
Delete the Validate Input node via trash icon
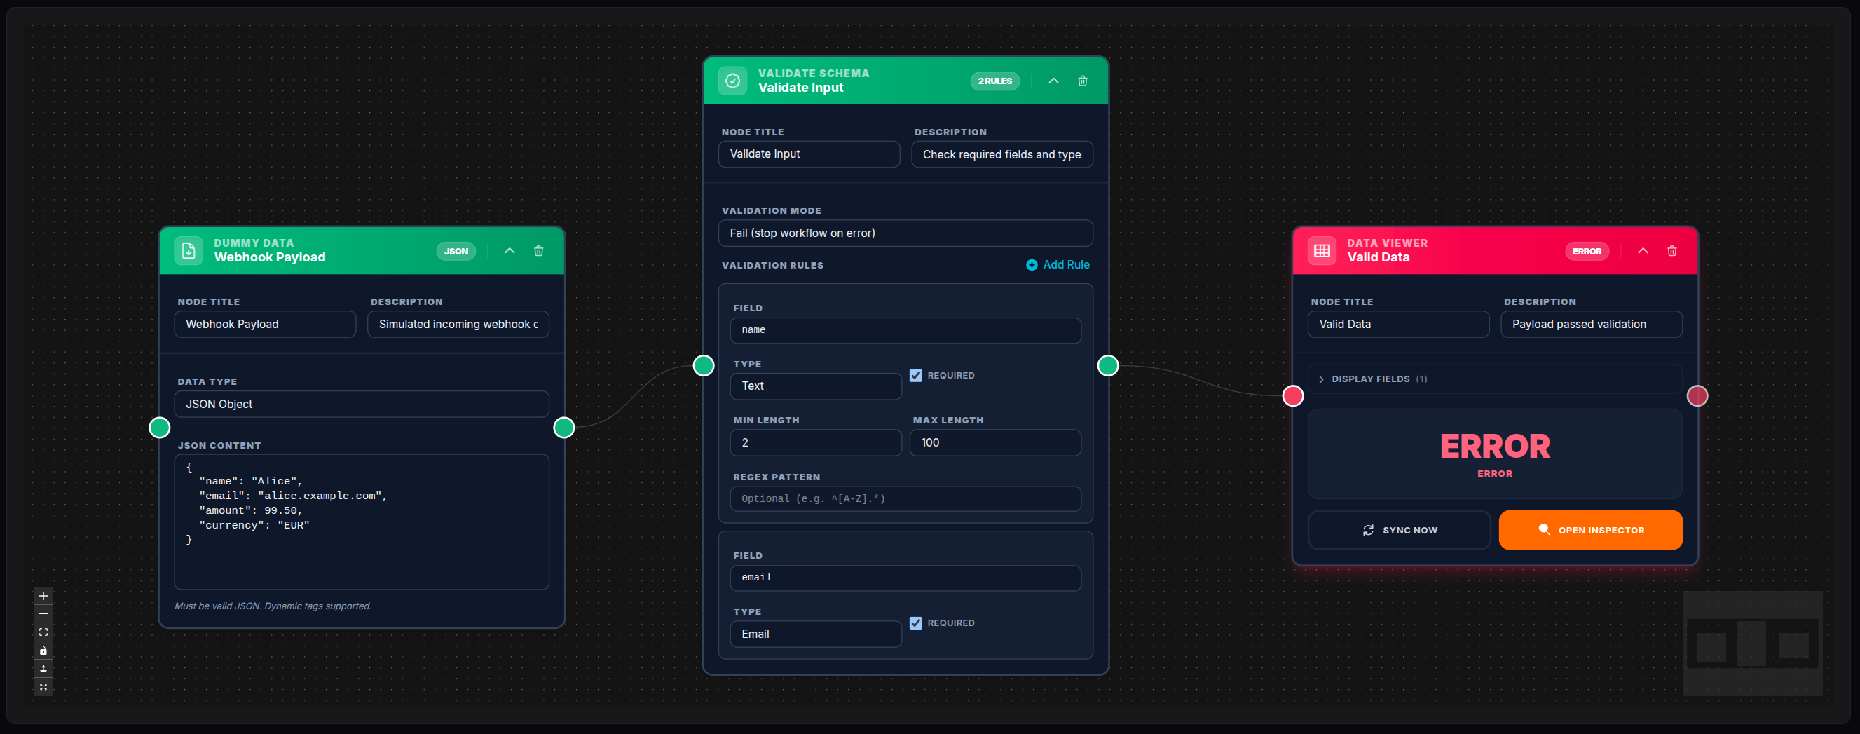tap(1082, 80)
